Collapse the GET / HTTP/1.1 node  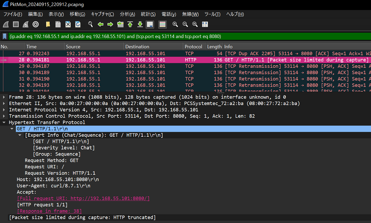coord(12,129)
